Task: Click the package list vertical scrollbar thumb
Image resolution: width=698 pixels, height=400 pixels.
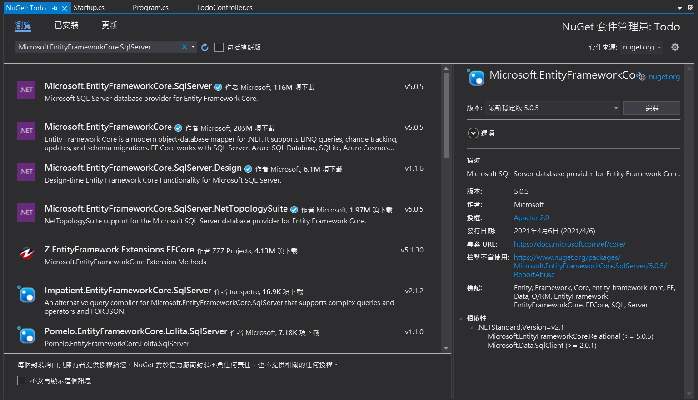Action: coord(446,116)
